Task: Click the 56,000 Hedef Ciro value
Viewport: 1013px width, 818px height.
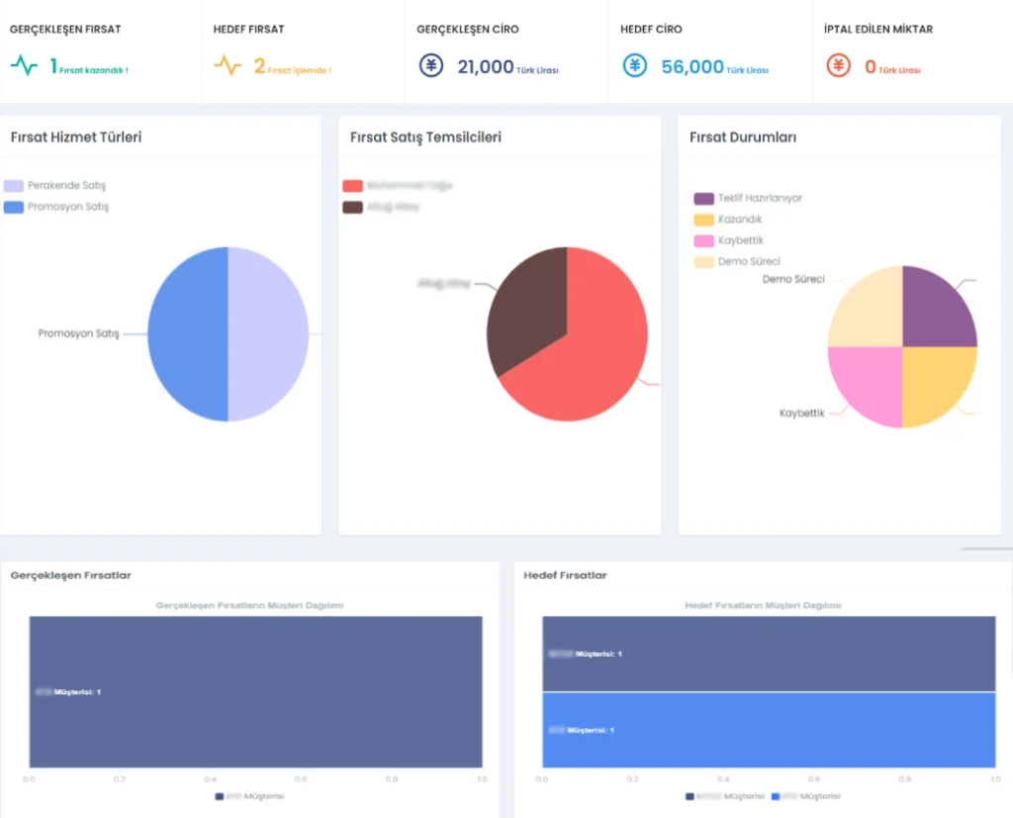Action: [x=692, y=67]
